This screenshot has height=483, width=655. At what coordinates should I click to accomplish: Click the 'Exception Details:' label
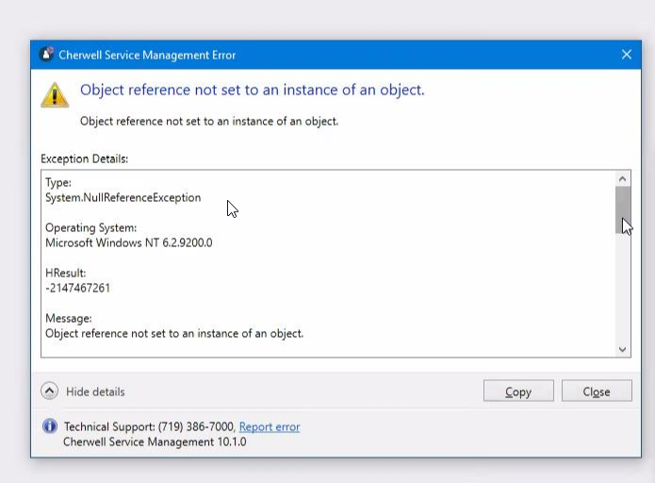pyautogui.click(x=84, y=159)
